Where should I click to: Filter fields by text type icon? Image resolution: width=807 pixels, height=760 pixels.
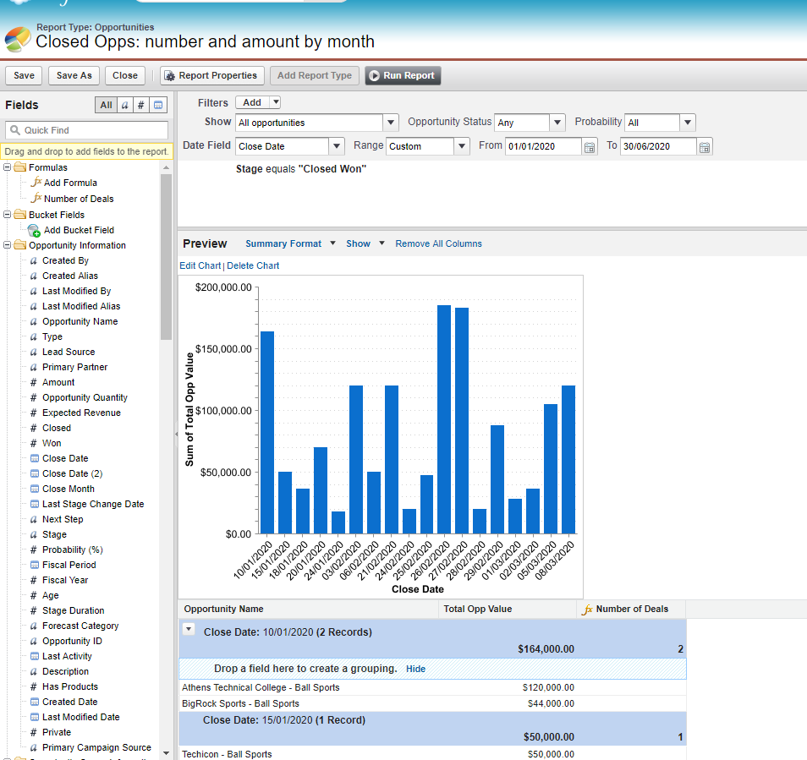[125, 106]
